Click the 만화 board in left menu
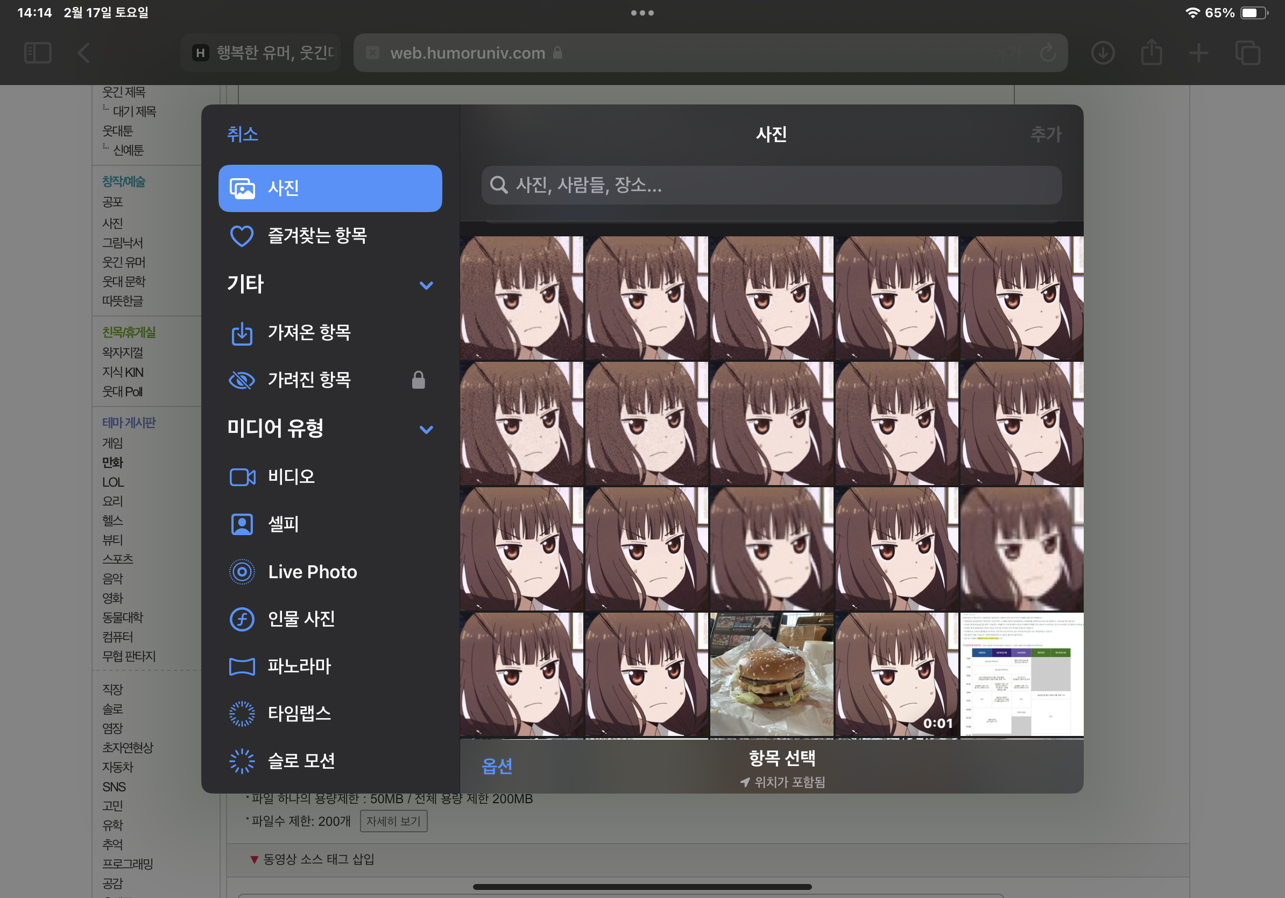This screenshot has height=898, width=1285. (x=112, y=462)
